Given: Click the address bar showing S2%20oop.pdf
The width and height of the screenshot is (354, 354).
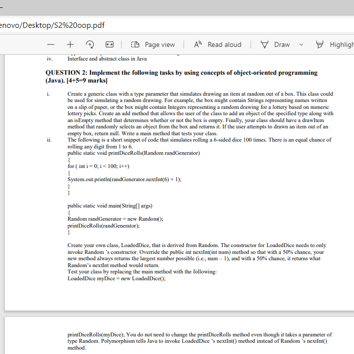Looking at the screenshot, I should [x=176, y=25].
